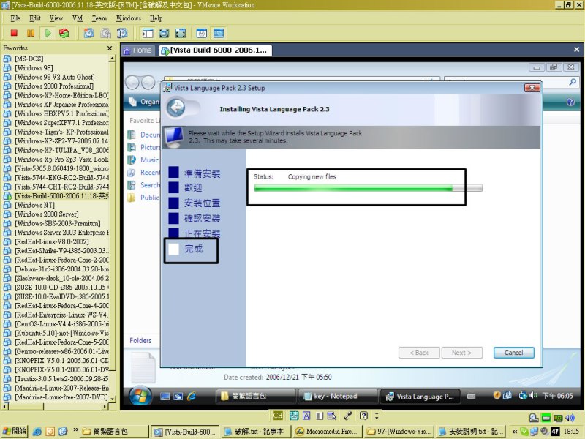Click the Cancel button in setup wizard
The width and height of the screenshot is (585, 439).
[514, 353]
